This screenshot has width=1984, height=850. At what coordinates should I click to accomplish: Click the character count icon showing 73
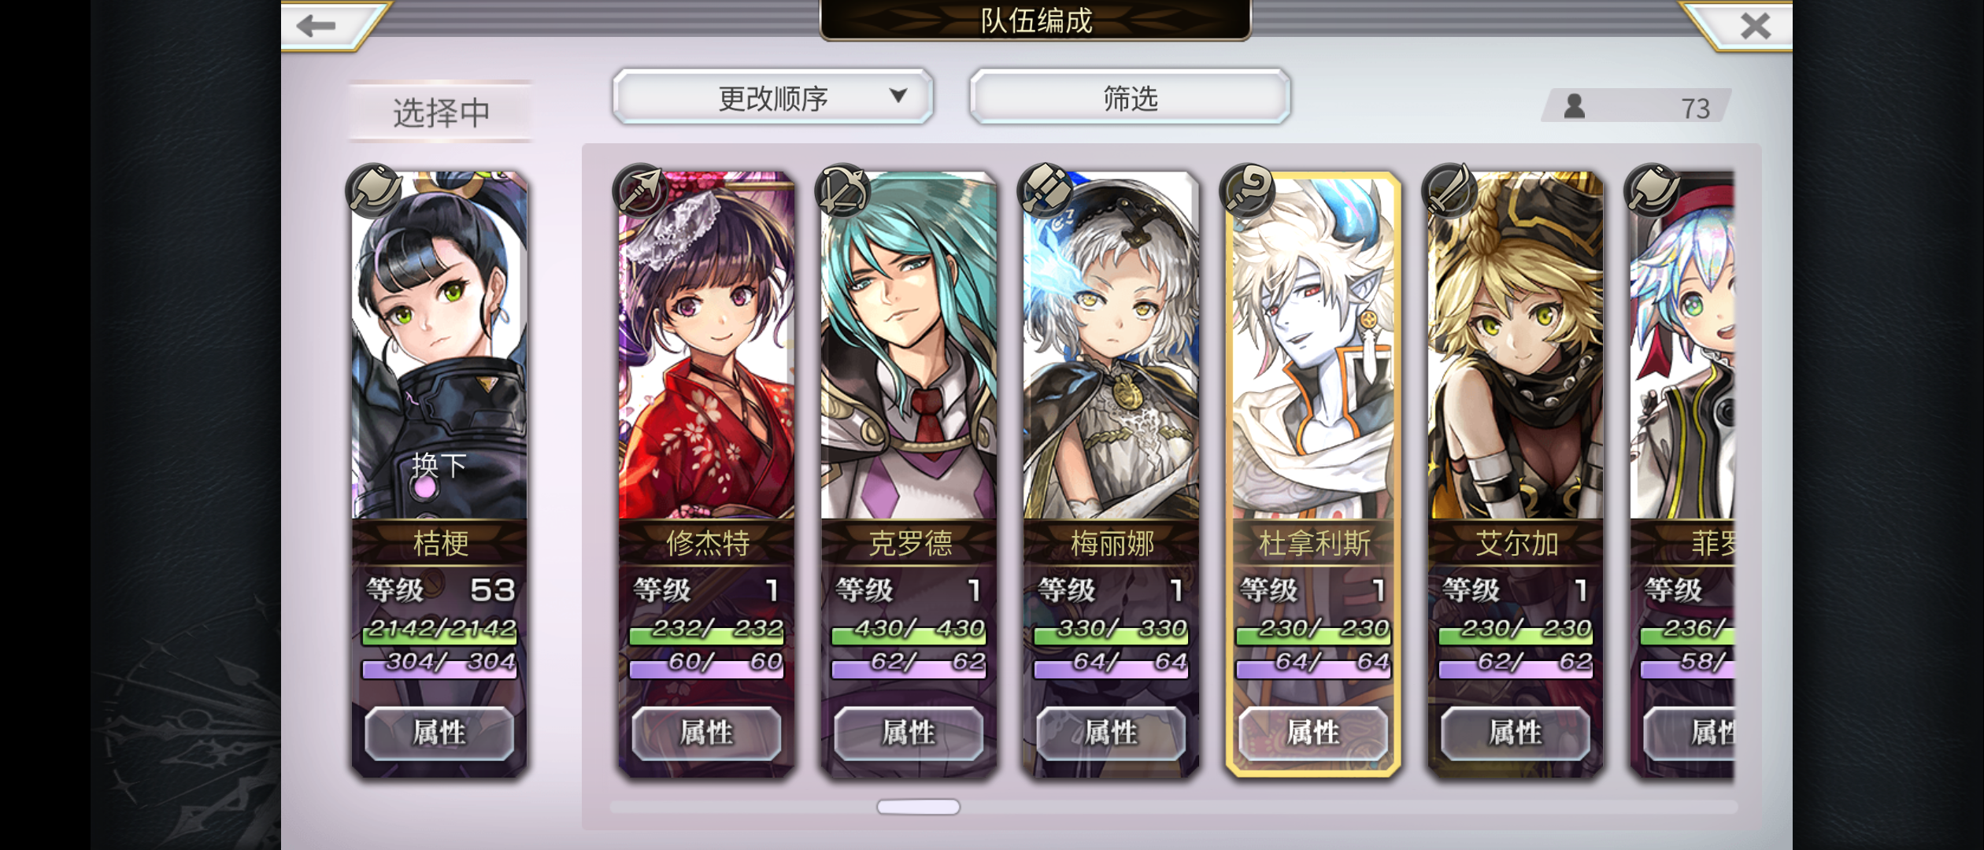pos(1575,106)
